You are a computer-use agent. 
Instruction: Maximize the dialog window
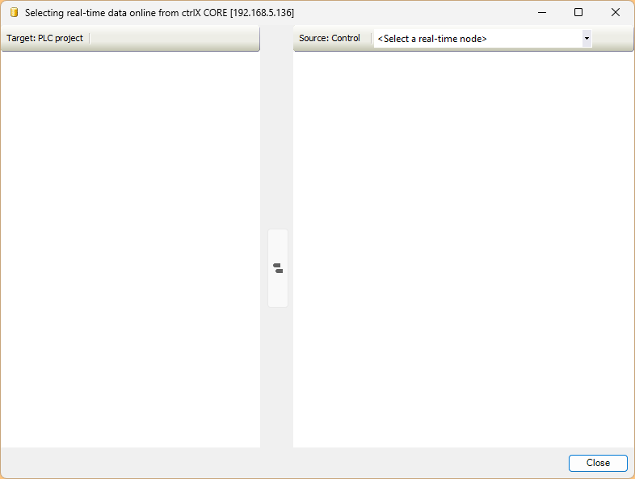click(578, 13)
